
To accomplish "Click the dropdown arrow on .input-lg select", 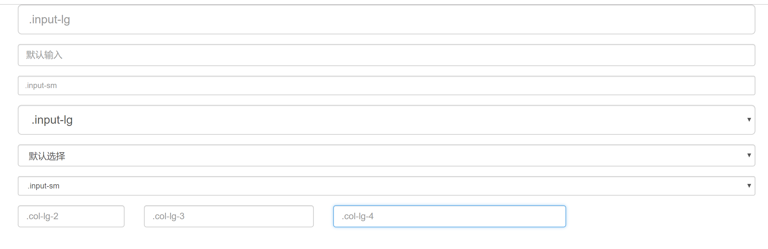I will click(750, 119).
